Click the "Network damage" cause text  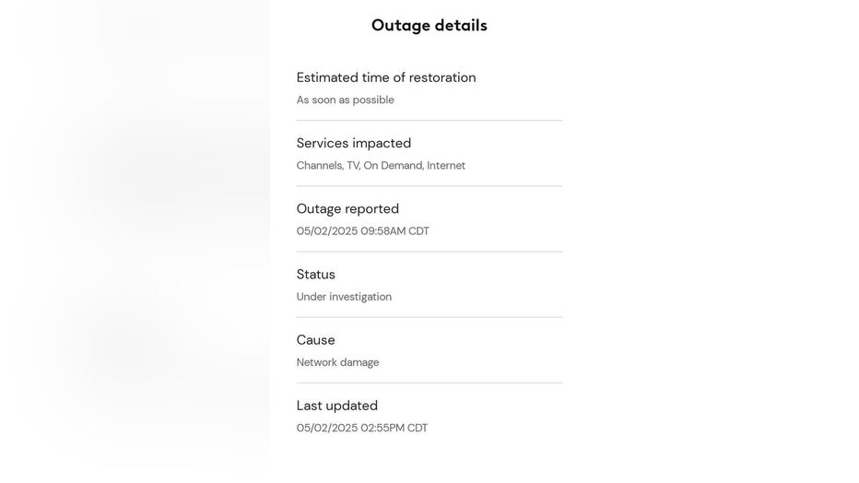[x=337, y=362]
